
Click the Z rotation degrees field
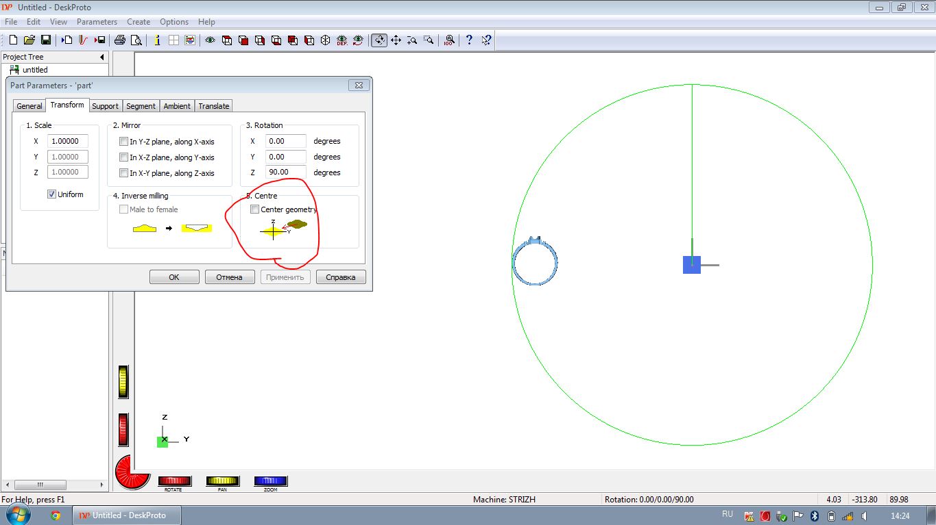(x=285, y=172)
